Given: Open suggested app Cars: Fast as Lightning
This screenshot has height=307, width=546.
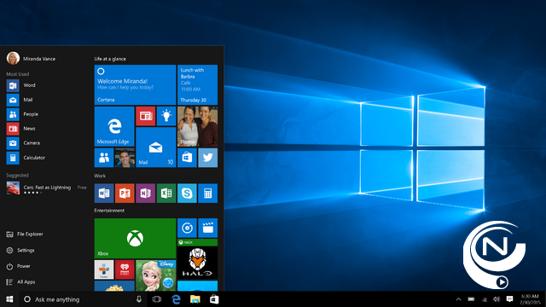Looking at the screenshot, I should point(46,188).
